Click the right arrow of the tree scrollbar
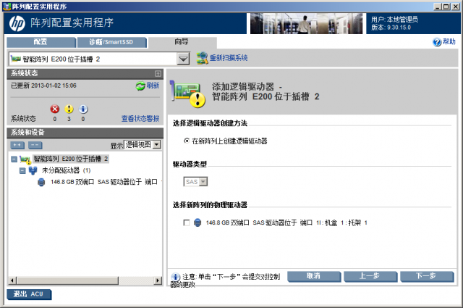Screen dimensions: 463x308 click(x=158, y=280)
